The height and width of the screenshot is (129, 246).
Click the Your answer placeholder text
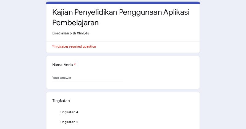pyautogui.click(x=62, y=78)
